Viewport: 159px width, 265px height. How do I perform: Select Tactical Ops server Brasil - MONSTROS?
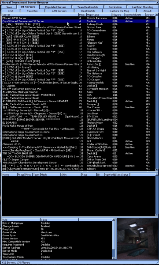click(78, 95)
